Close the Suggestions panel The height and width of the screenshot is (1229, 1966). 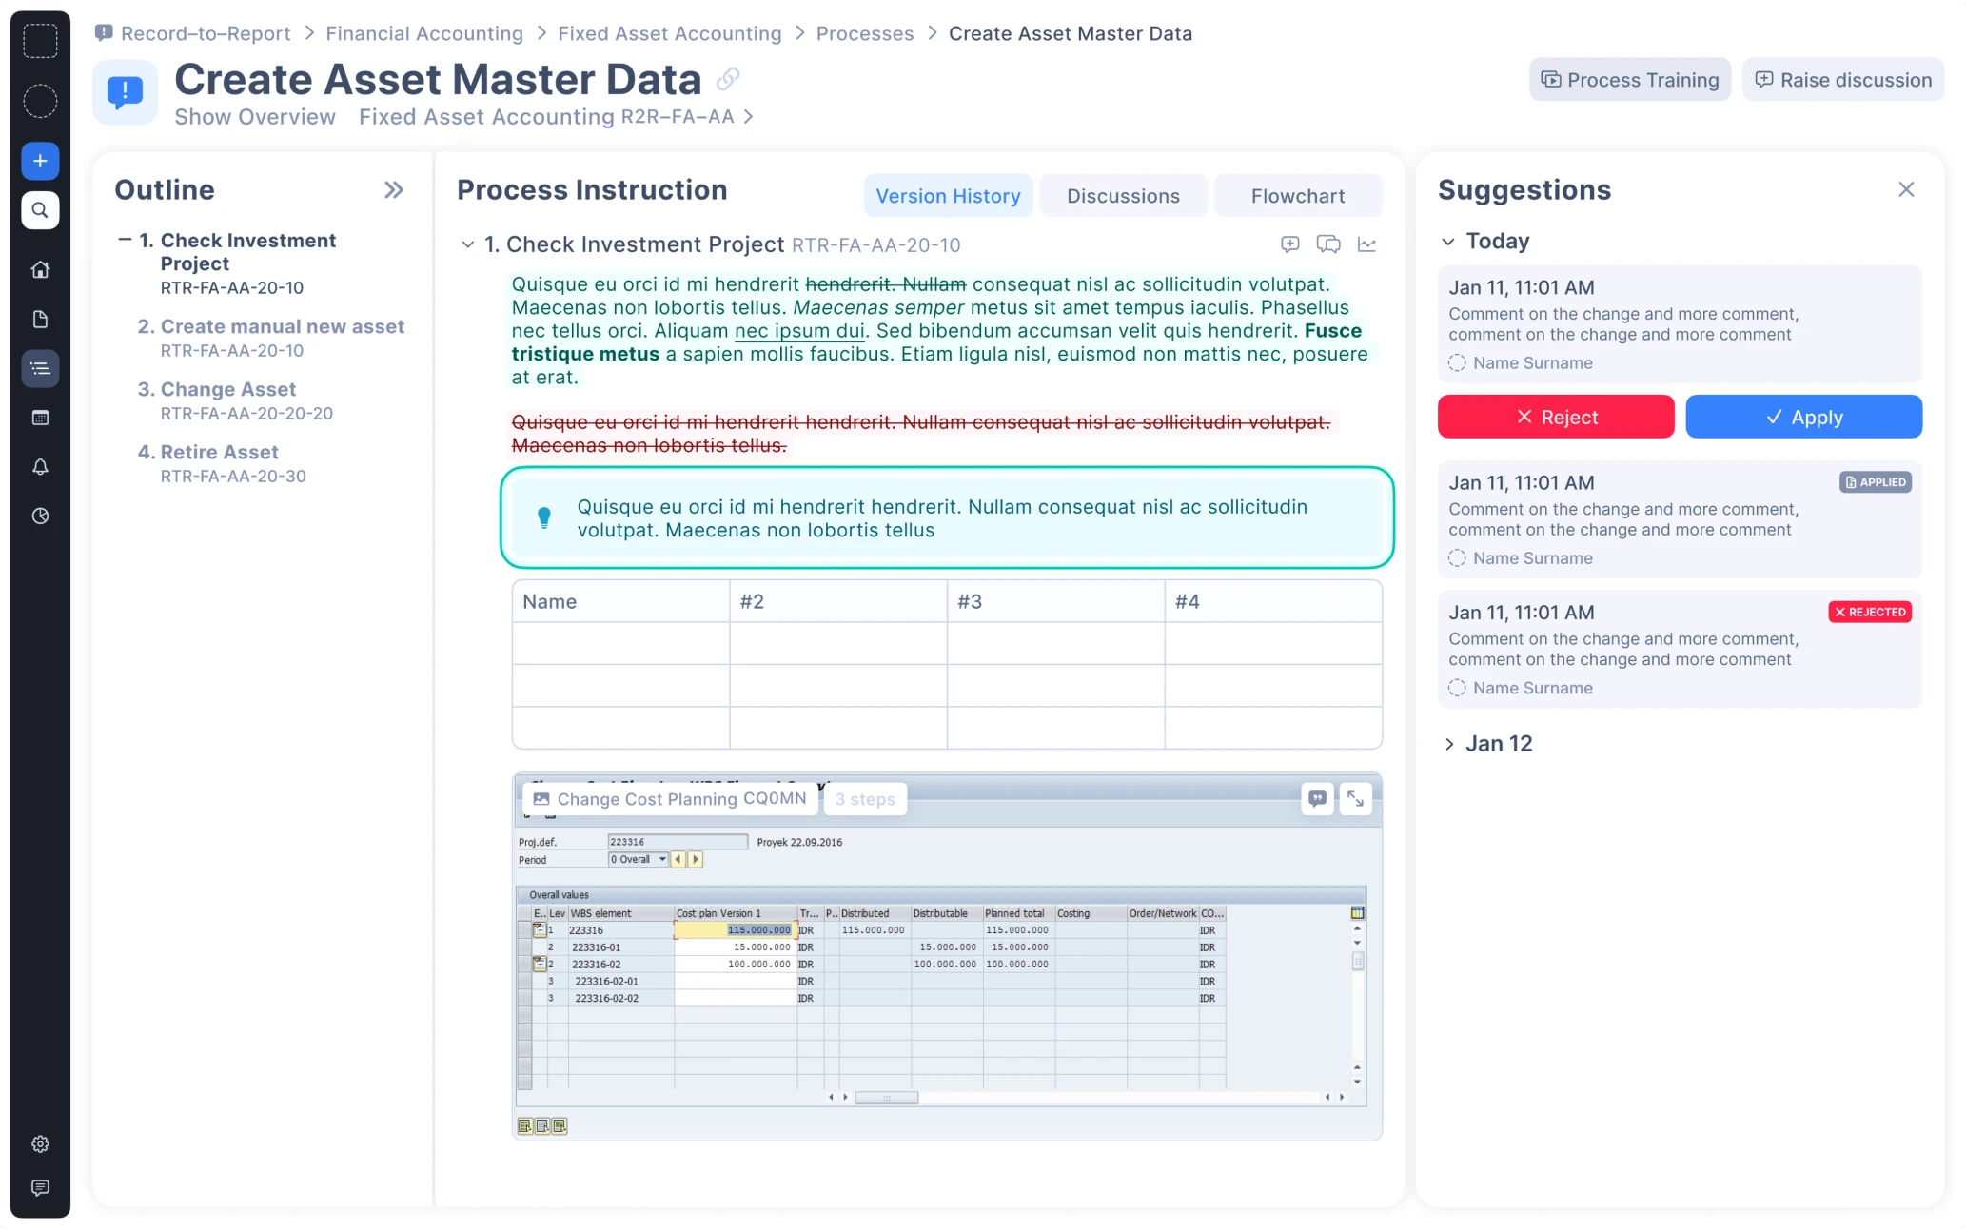tap(1906, 189)
